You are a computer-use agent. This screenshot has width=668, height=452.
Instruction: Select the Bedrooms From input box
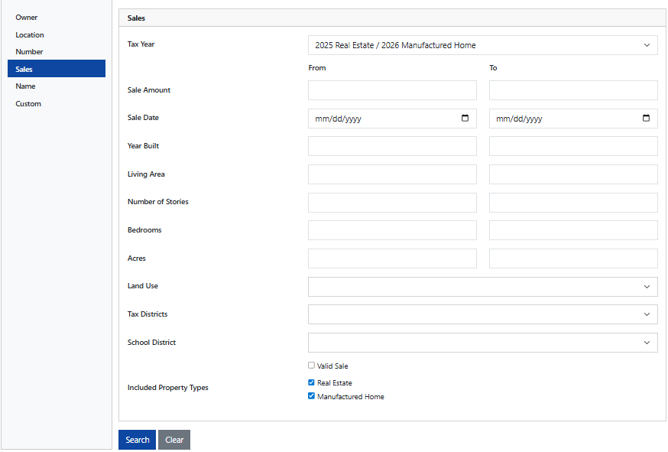click(x=392, y=230)
